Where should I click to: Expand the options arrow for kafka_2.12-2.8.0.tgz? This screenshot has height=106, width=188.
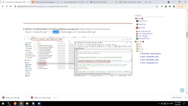[x=26, y=98]
